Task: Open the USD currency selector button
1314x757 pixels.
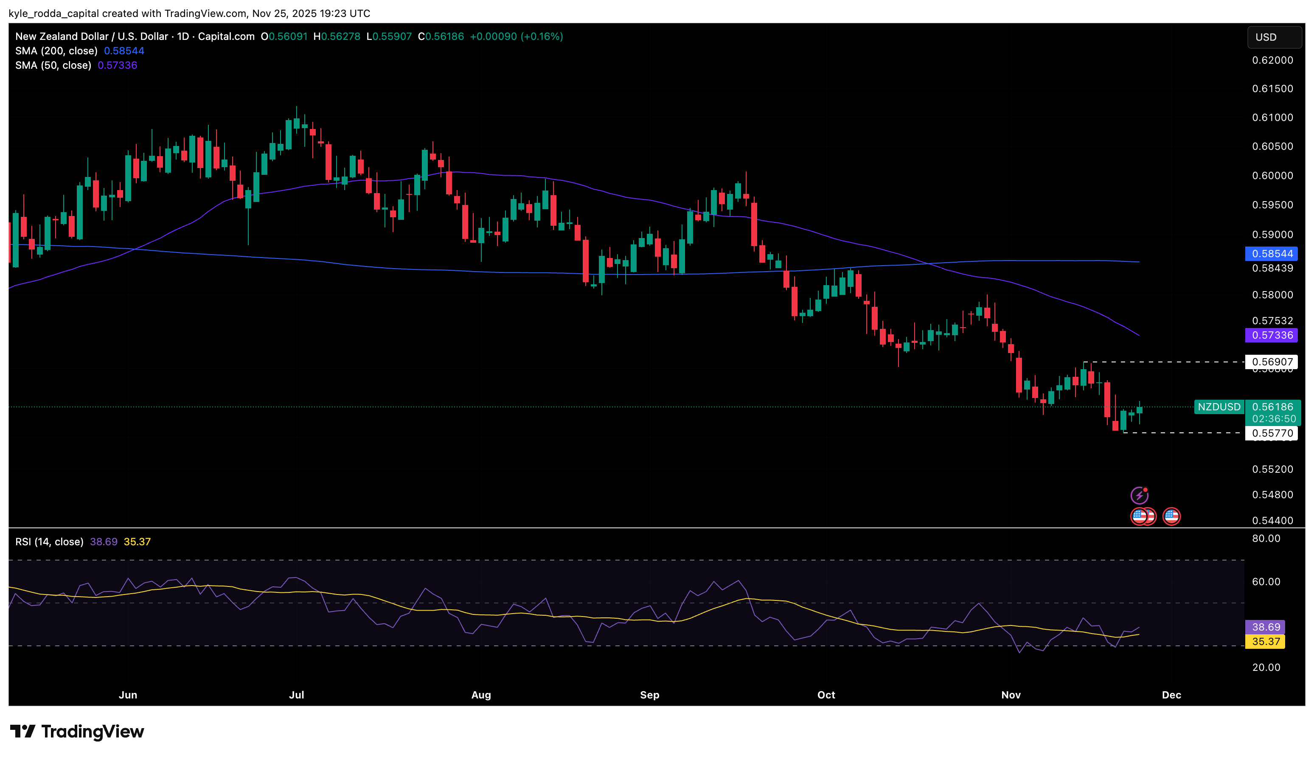Action: pyautogui.click(x=1274, y=37)
